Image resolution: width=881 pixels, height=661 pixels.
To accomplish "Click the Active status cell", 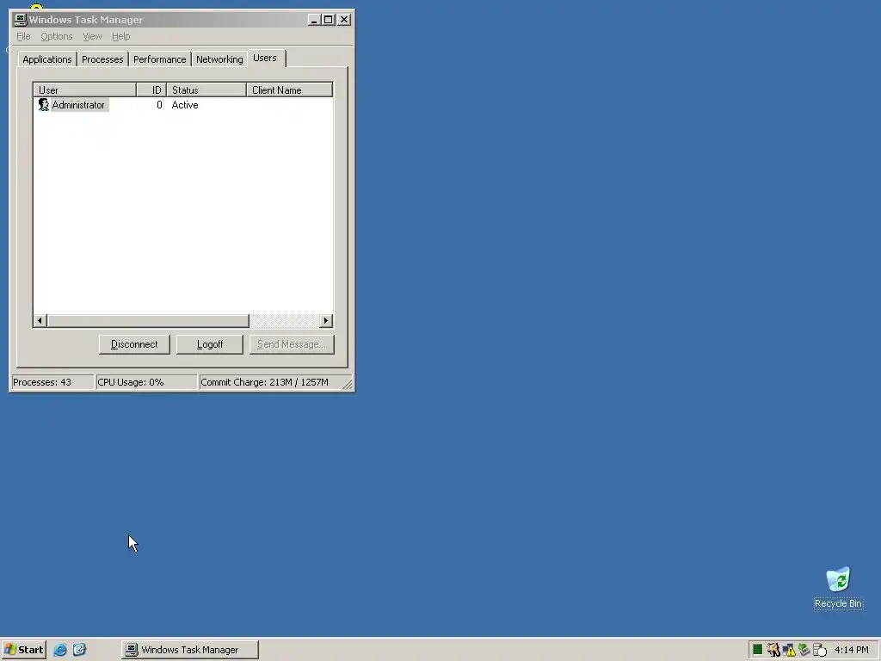I will [x=185, y=105].
